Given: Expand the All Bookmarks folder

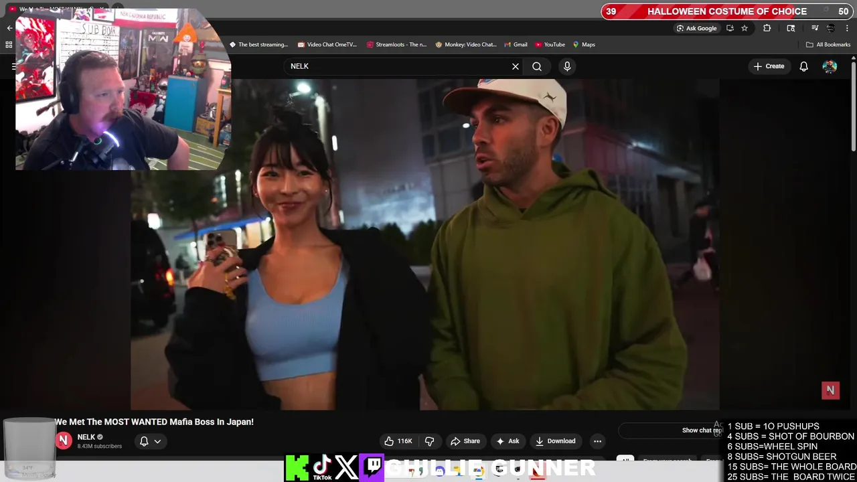Looking at the screenshot, I should (828, 45).
